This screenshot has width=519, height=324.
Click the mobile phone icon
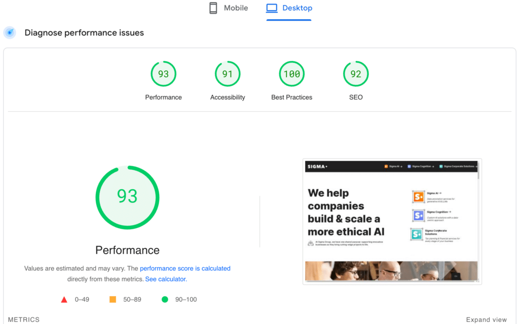click(213, 8)
